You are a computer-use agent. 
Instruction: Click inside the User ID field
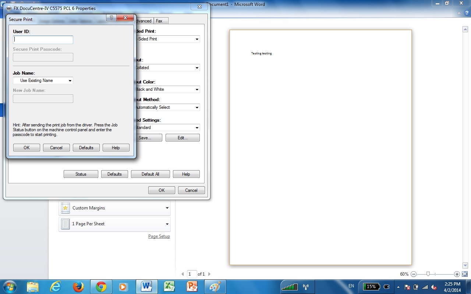(x=43, y=40)
